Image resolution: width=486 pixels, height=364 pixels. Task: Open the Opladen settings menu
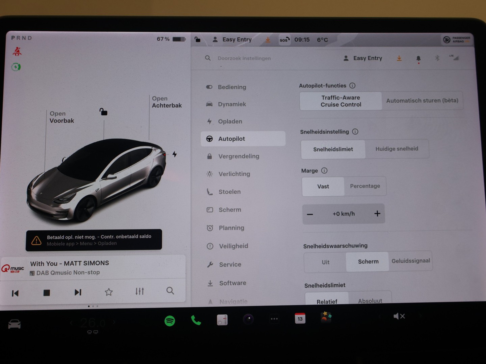click(x=230, y=122)
